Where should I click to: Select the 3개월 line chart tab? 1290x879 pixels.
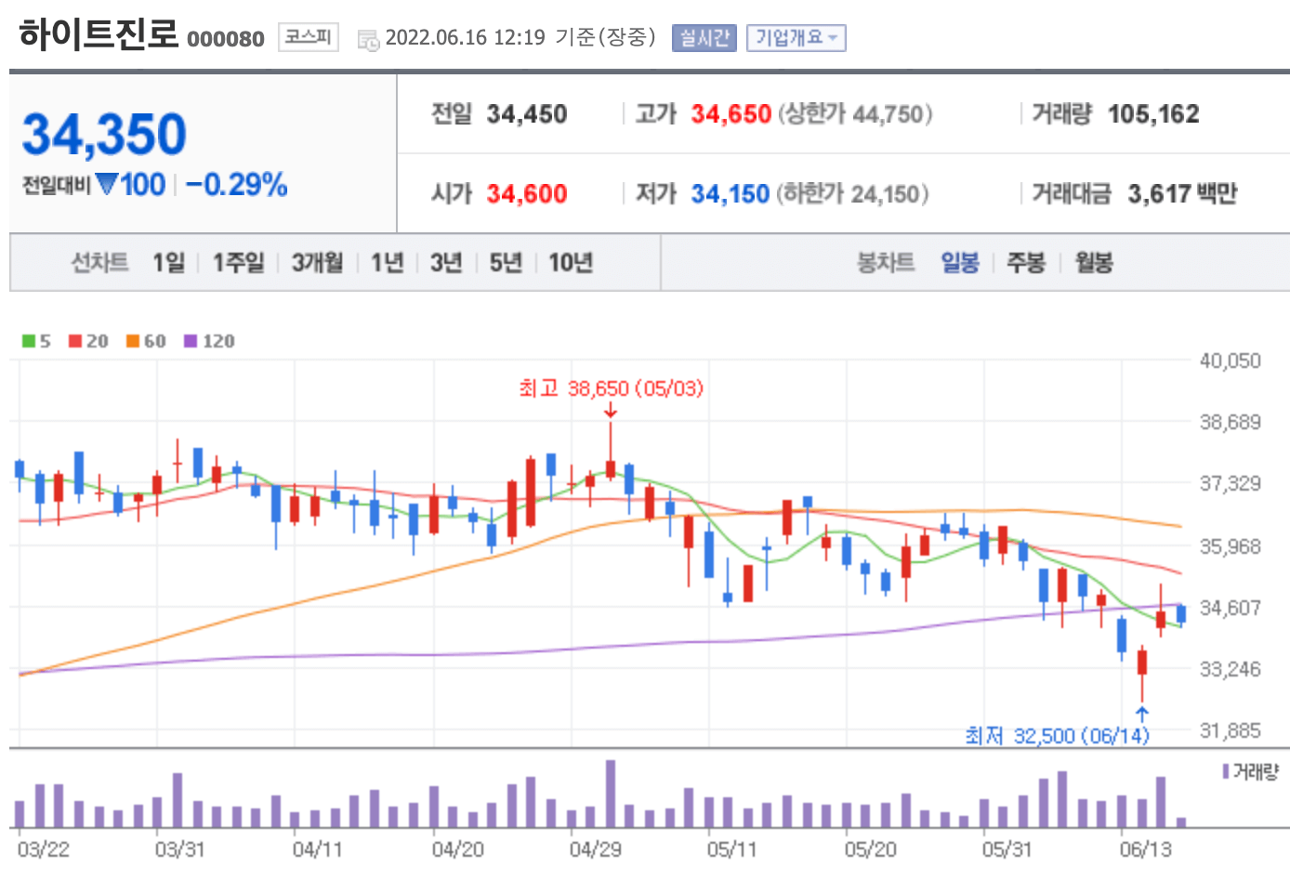point(318,263)
